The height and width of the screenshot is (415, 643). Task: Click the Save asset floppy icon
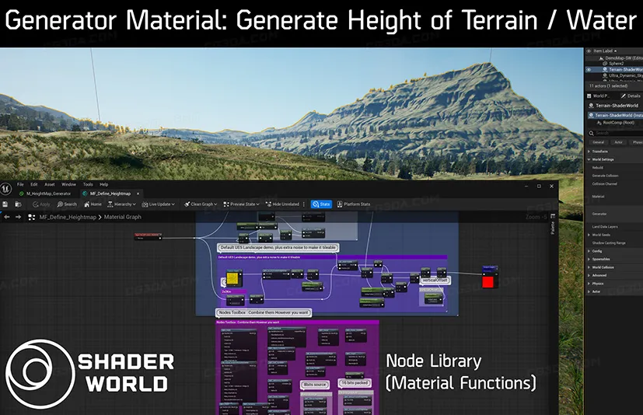click(x=5, y=204)
